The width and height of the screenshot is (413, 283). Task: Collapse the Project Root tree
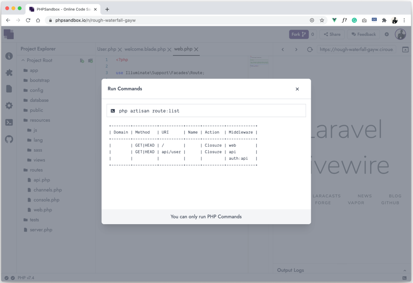click(23, 60)
